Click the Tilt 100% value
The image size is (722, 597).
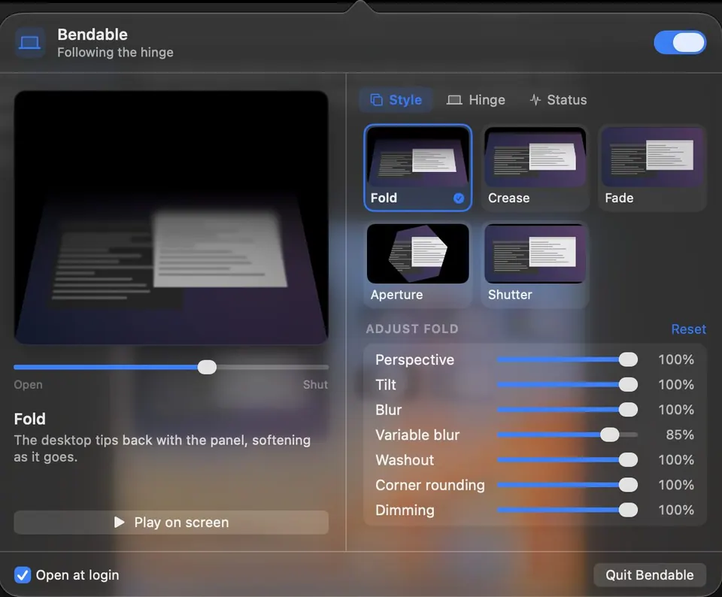(676, 384)
